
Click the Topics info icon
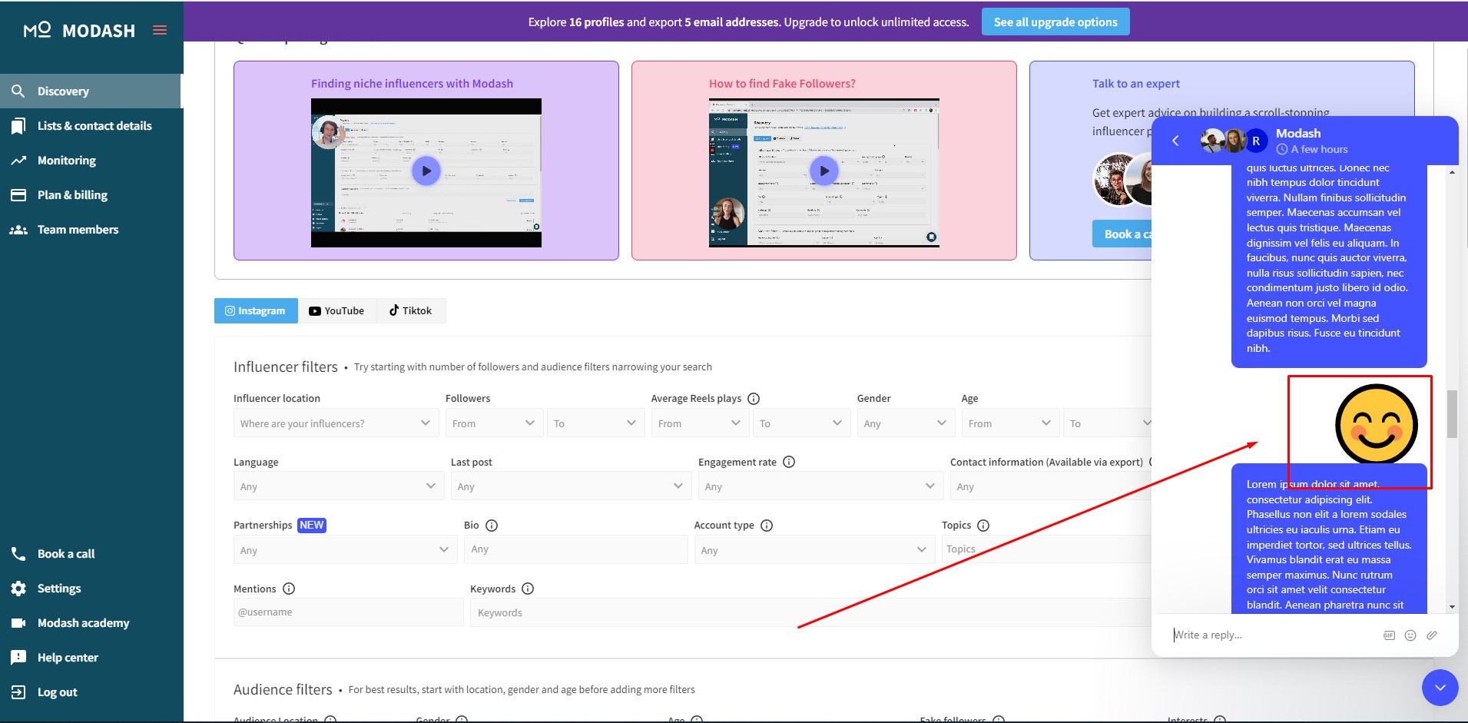(983, 526)
